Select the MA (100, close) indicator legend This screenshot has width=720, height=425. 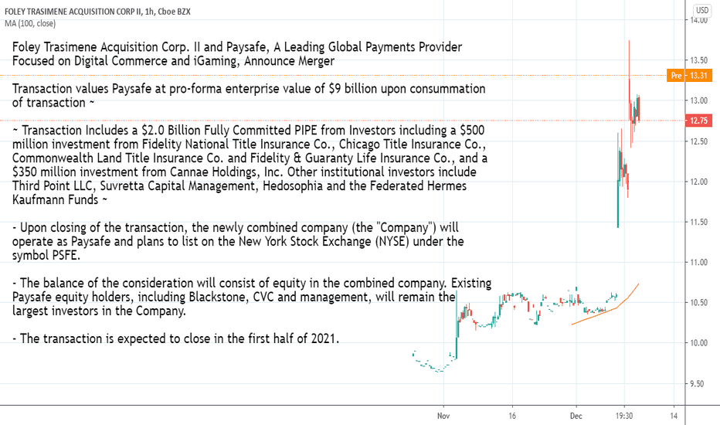pos(30,23)
